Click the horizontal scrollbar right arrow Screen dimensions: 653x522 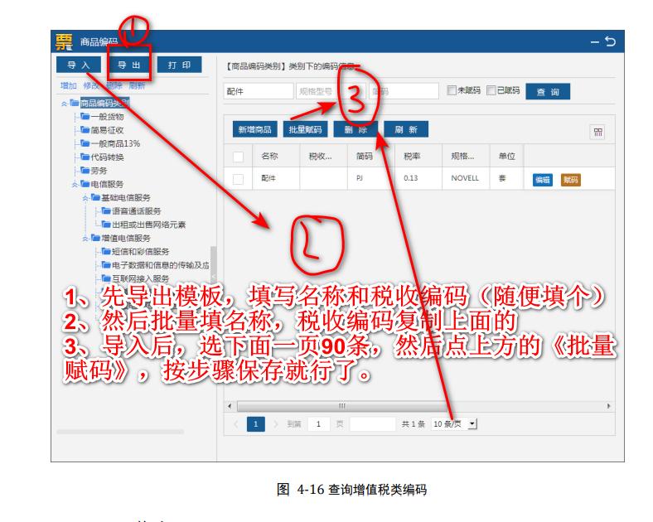[609, 406]
